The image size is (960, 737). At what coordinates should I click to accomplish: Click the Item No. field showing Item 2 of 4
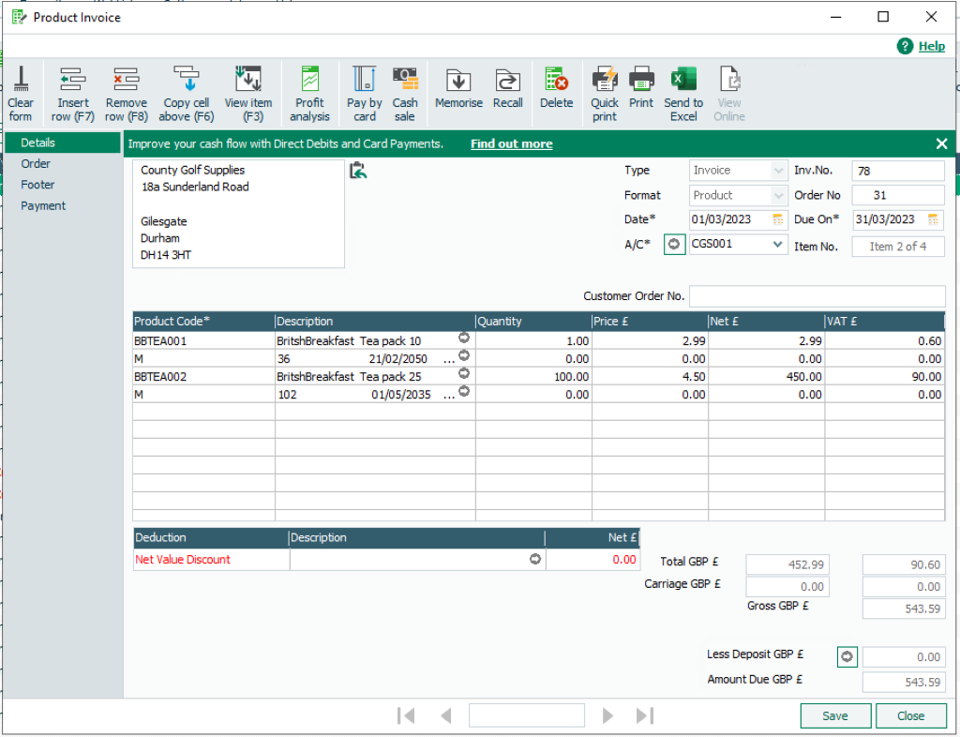(897, 247)
